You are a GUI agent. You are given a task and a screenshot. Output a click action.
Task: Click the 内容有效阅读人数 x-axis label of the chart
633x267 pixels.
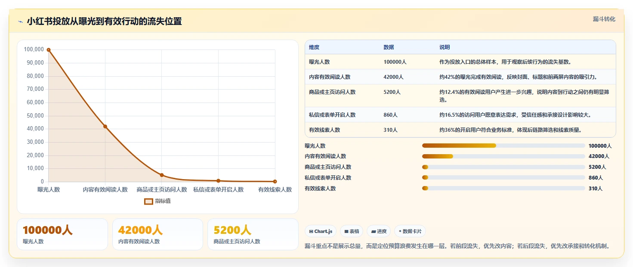[x=105, y=189]
